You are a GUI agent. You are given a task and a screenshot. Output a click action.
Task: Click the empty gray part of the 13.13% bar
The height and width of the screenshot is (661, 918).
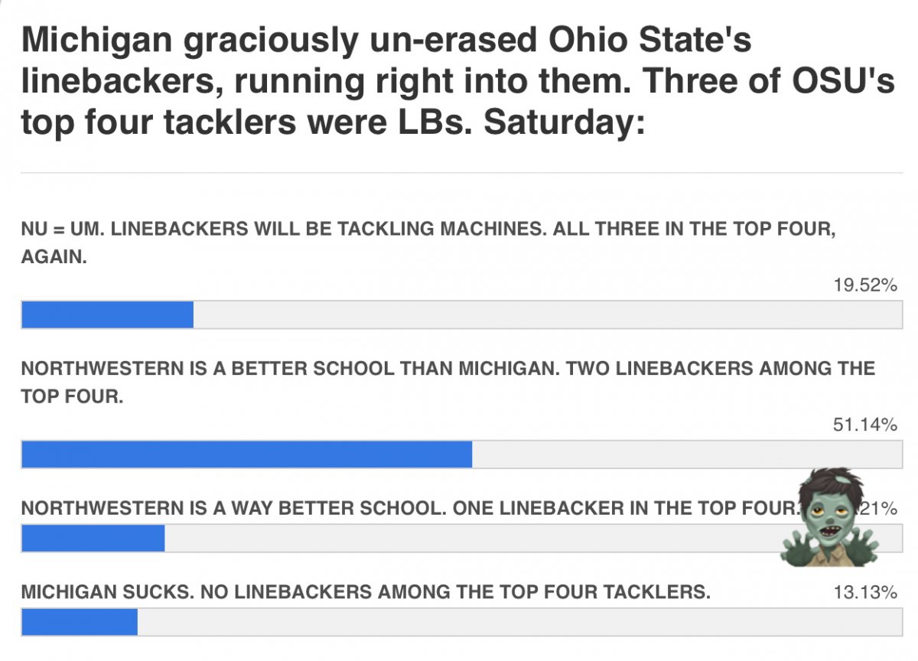519,622
